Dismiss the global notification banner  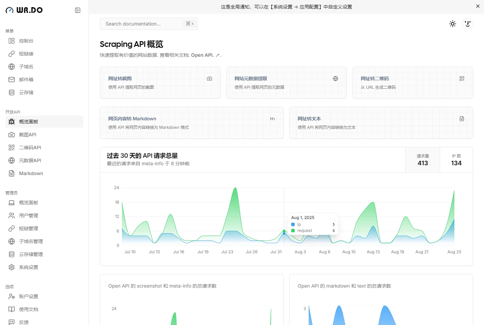(478, 6)
